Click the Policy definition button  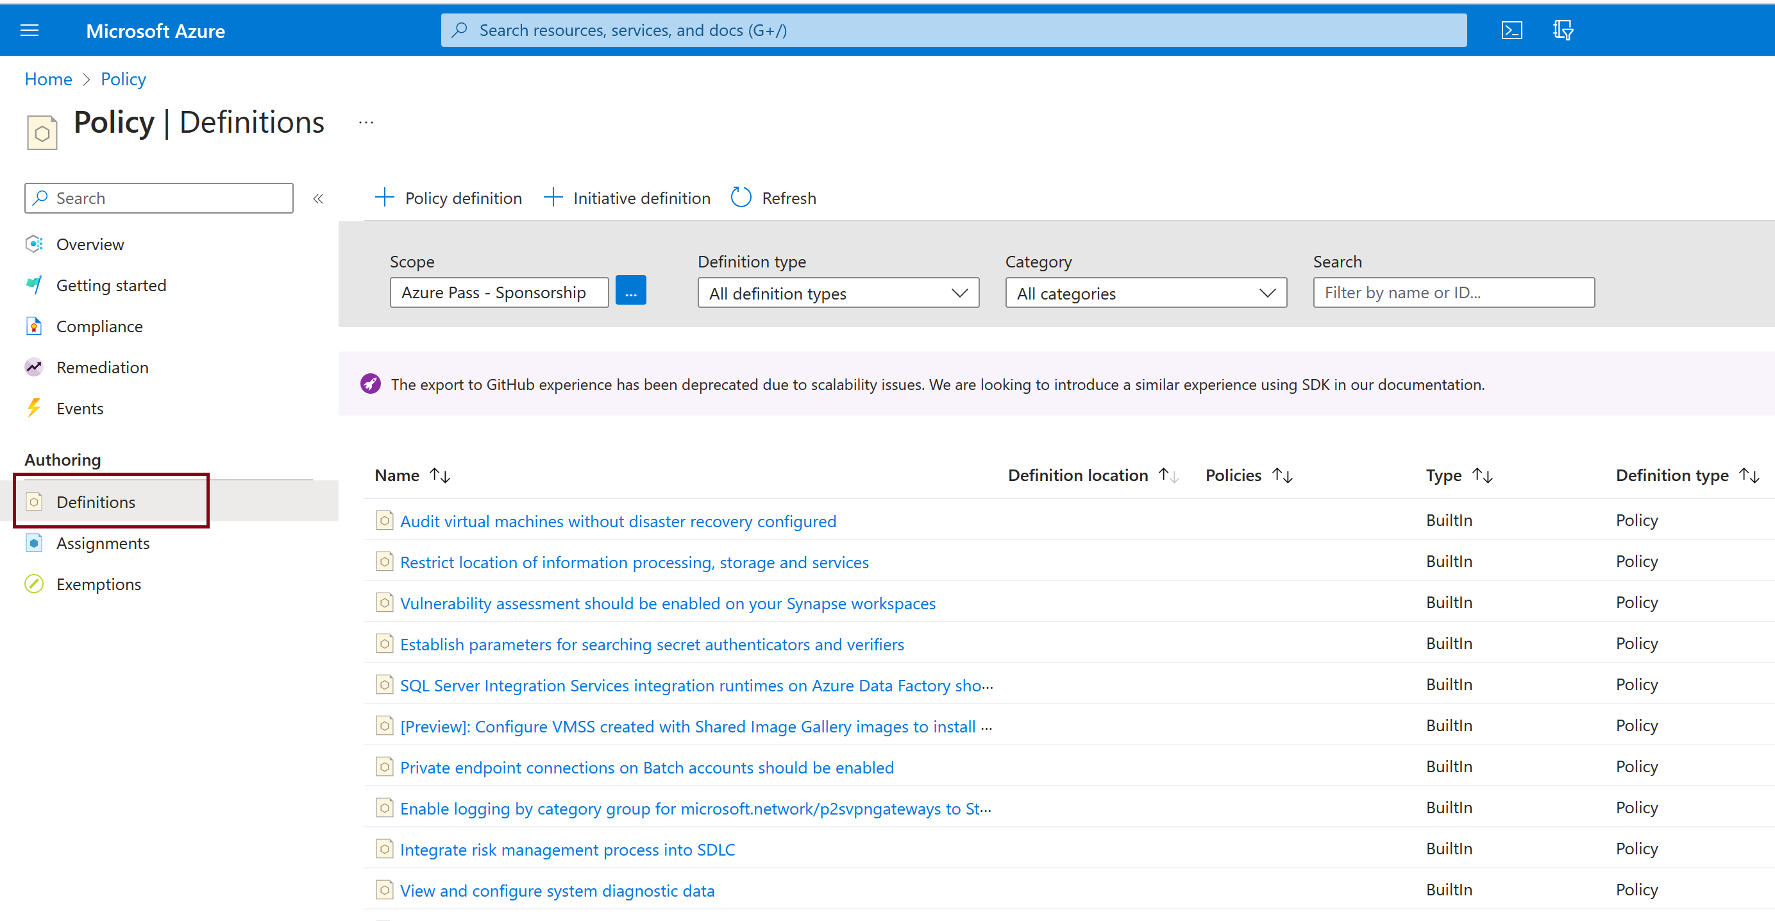click(x=449, y=197)
